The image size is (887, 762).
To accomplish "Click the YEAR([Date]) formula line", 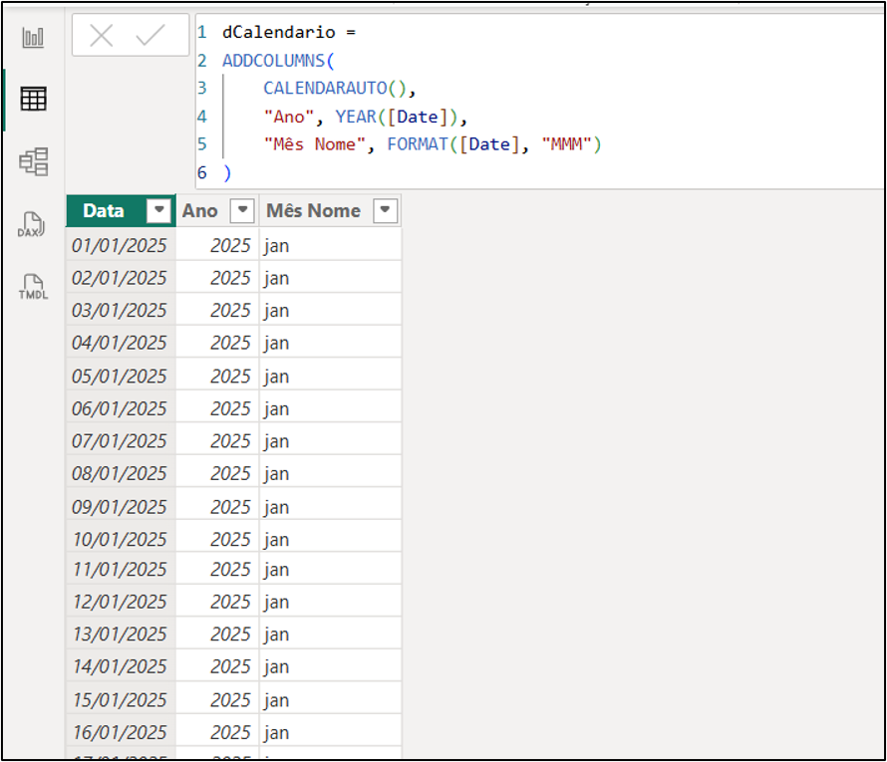I will tap(366, 117).
